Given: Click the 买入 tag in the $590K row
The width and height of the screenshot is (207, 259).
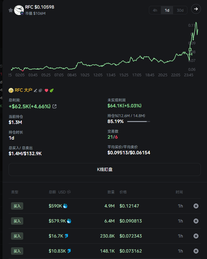Looking at the screenshot, I should (17, 206).
